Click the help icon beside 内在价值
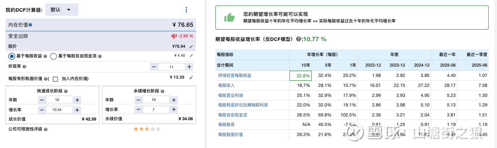The image size is (497, 148). tap(30, 25)
